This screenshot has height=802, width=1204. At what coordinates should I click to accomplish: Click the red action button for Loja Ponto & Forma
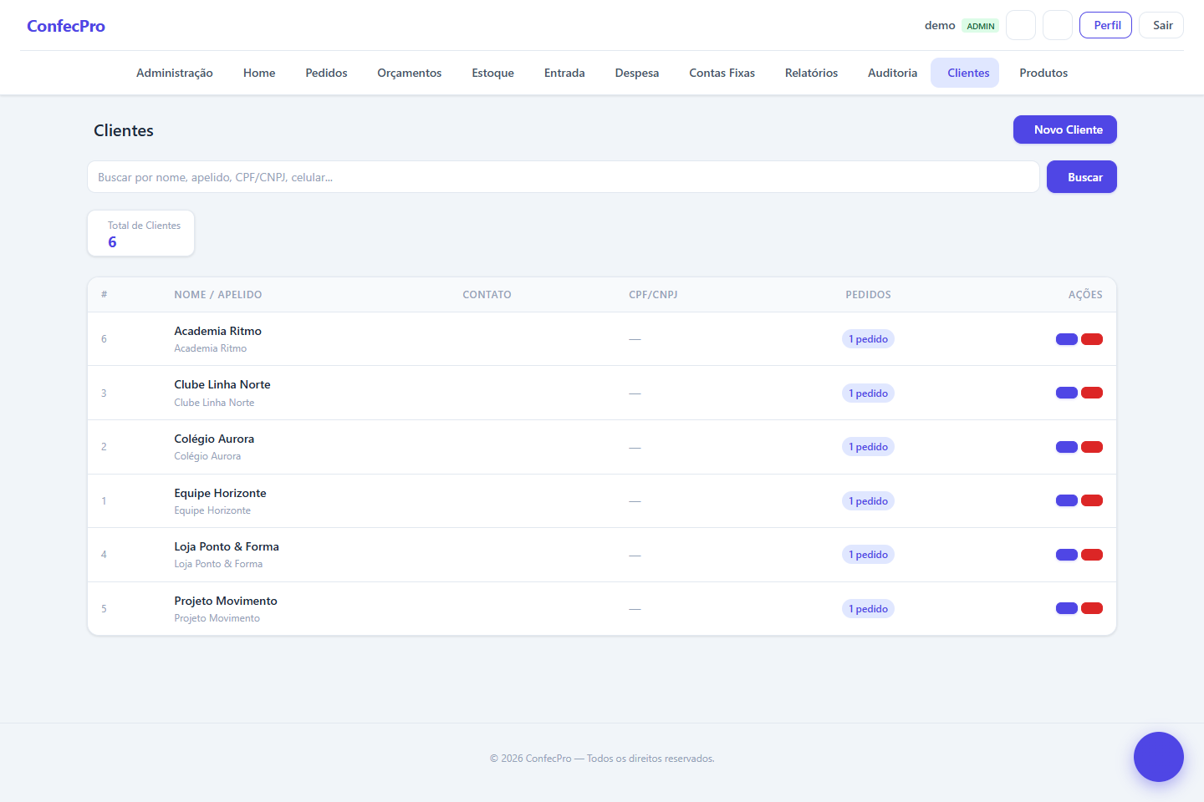pyautogui.click(x=1092, y=555)
